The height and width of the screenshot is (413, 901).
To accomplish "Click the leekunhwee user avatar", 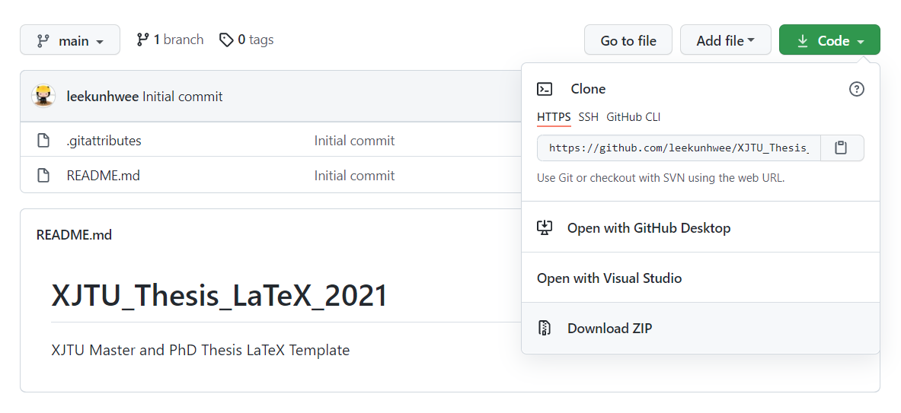I will [43, 96].
